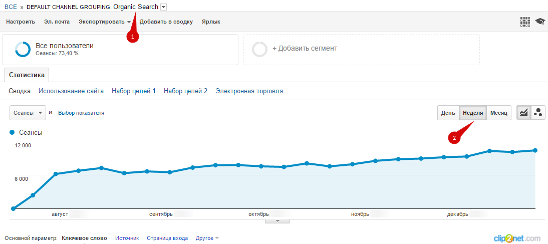Click the август axis label
The width and height of the screenshot is (548, 244).
(x=60, y=214)
